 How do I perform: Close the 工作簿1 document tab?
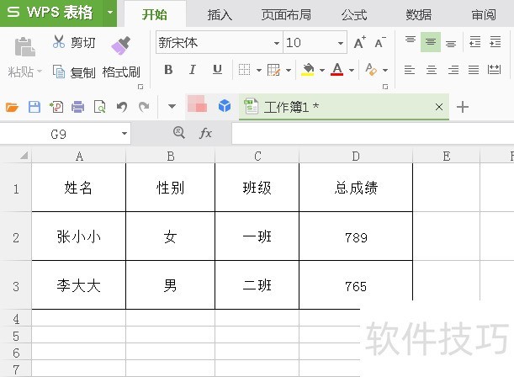point(439,107)
